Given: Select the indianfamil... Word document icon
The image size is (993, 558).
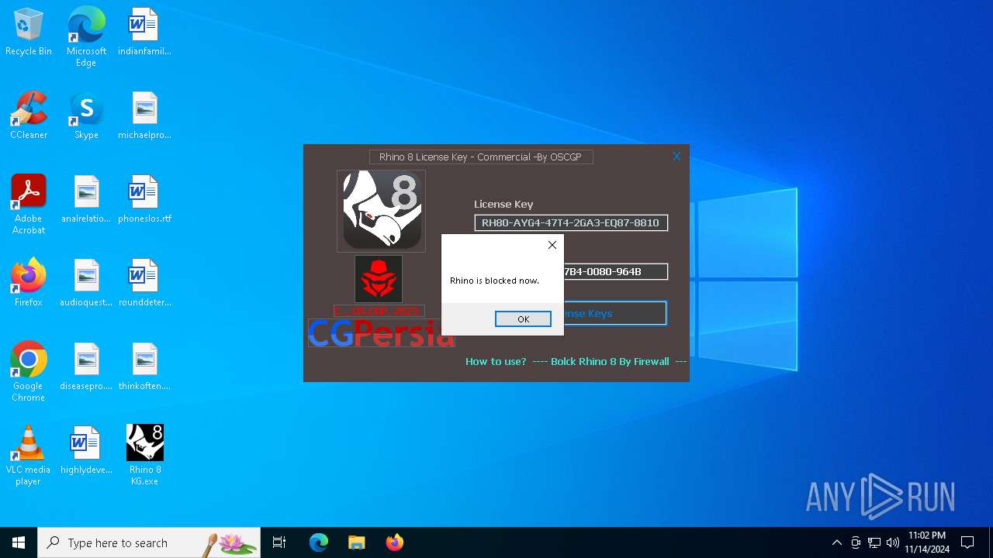Looking at the screenshot, I should coord(144,33).
